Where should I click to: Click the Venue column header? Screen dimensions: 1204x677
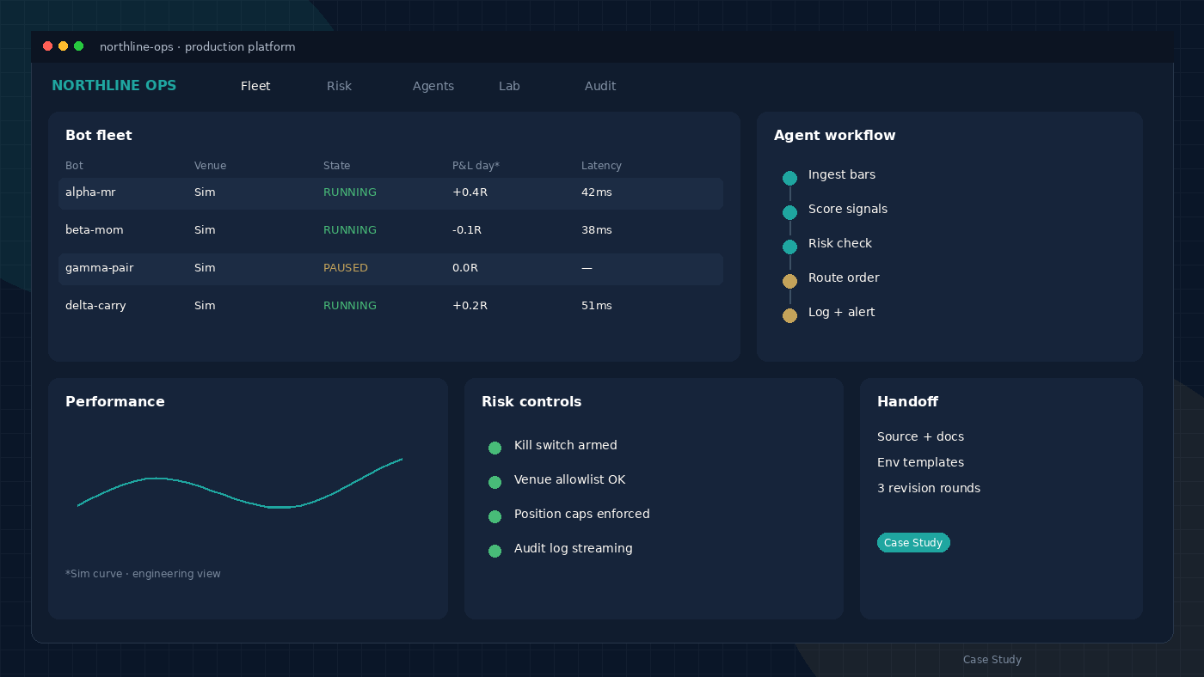pos(210,166)
